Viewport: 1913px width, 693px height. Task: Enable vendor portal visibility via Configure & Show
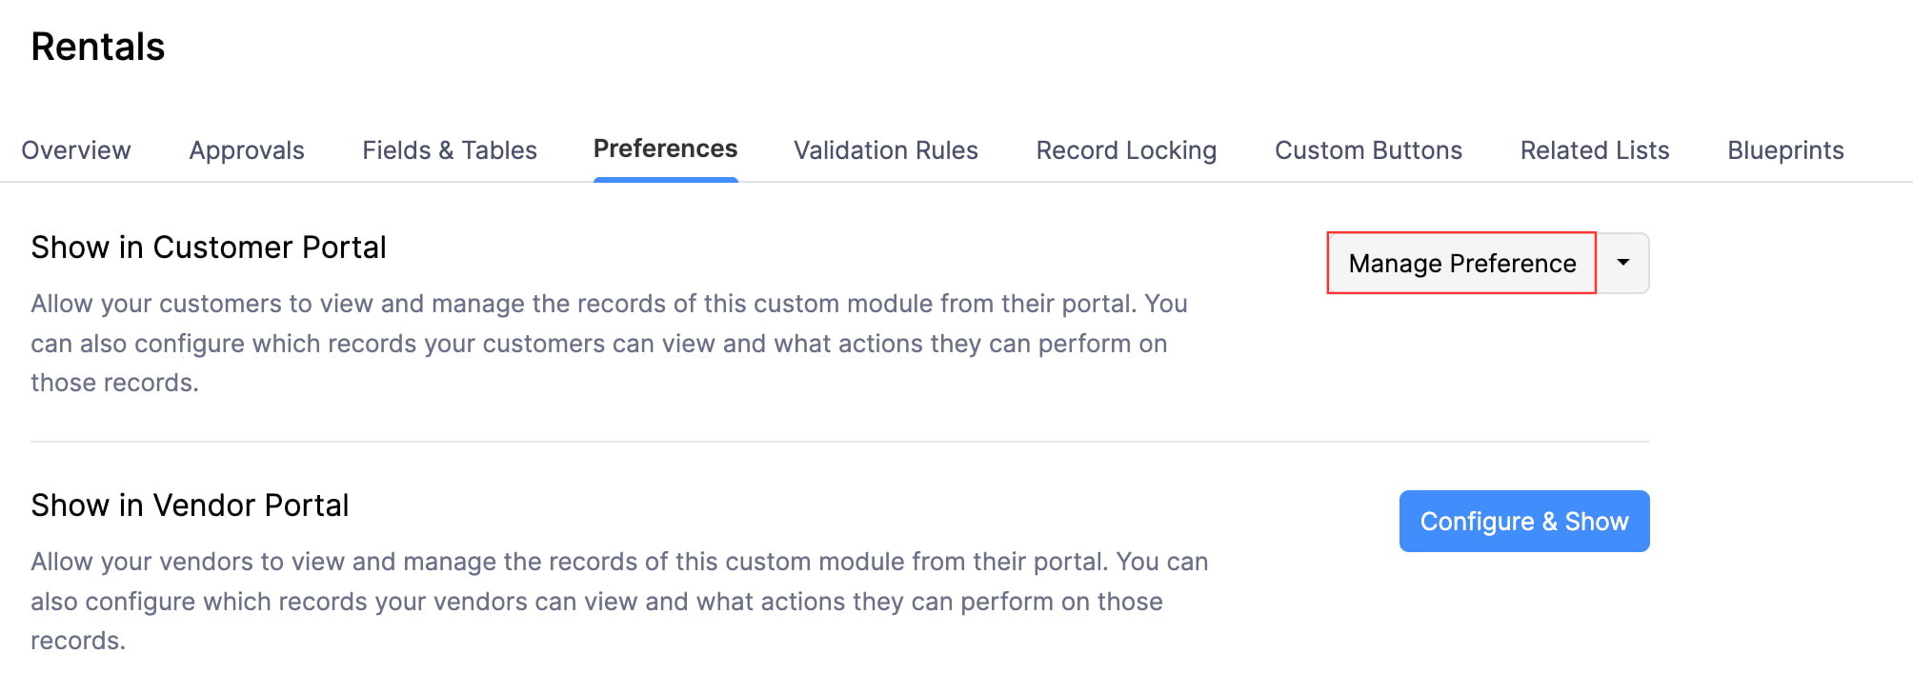1523,521
